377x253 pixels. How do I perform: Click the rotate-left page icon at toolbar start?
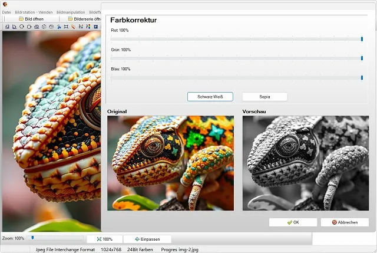[7, 27]
